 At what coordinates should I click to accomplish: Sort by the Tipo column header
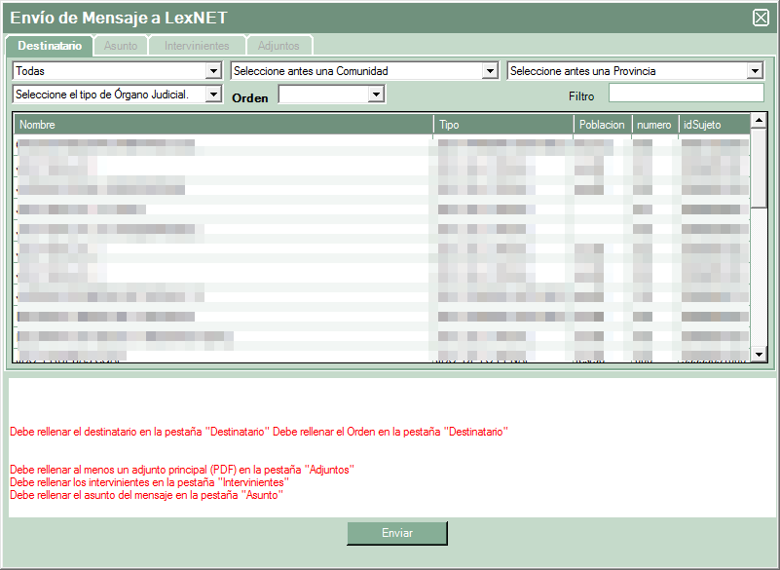(x=503, y=125)
